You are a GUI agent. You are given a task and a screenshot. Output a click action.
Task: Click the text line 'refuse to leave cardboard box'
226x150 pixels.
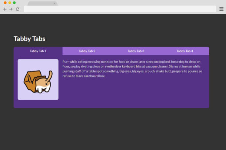click(x=84, y=76)
